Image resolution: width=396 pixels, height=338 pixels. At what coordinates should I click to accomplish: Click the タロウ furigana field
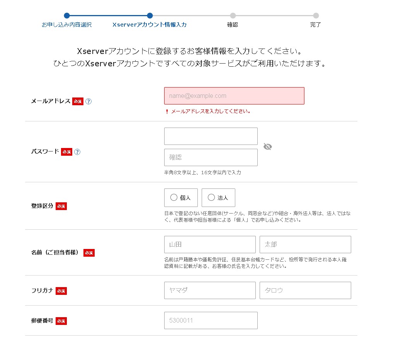[305, 291]
